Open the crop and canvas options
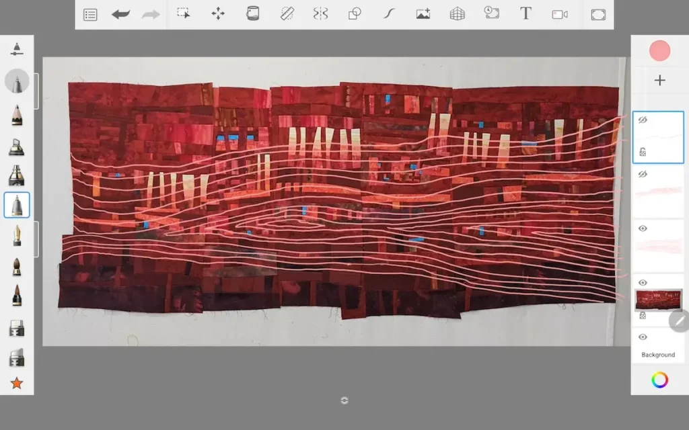Screen dimensions: 689x430 click(x=598, y=13)
